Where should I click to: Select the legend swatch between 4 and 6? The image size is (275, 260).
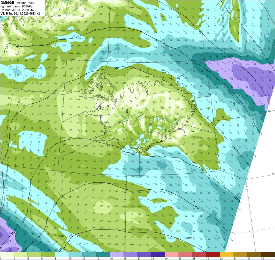34,255
